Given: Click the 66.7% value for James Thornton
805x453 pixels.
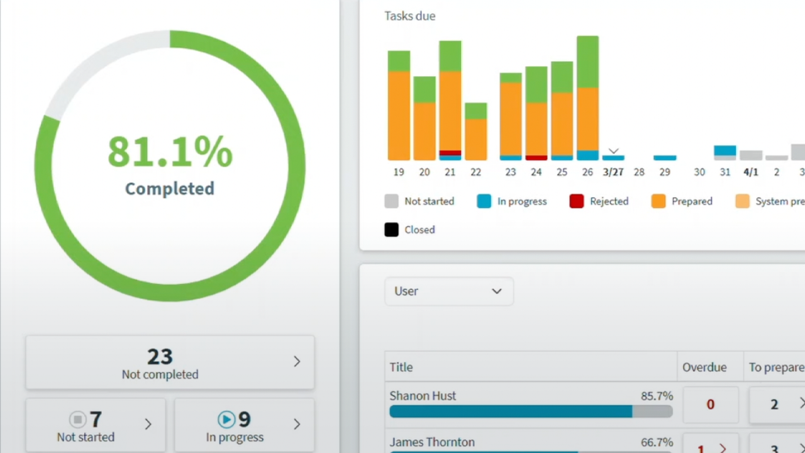Looking at the screenshot, I should (x=657, y=442).
